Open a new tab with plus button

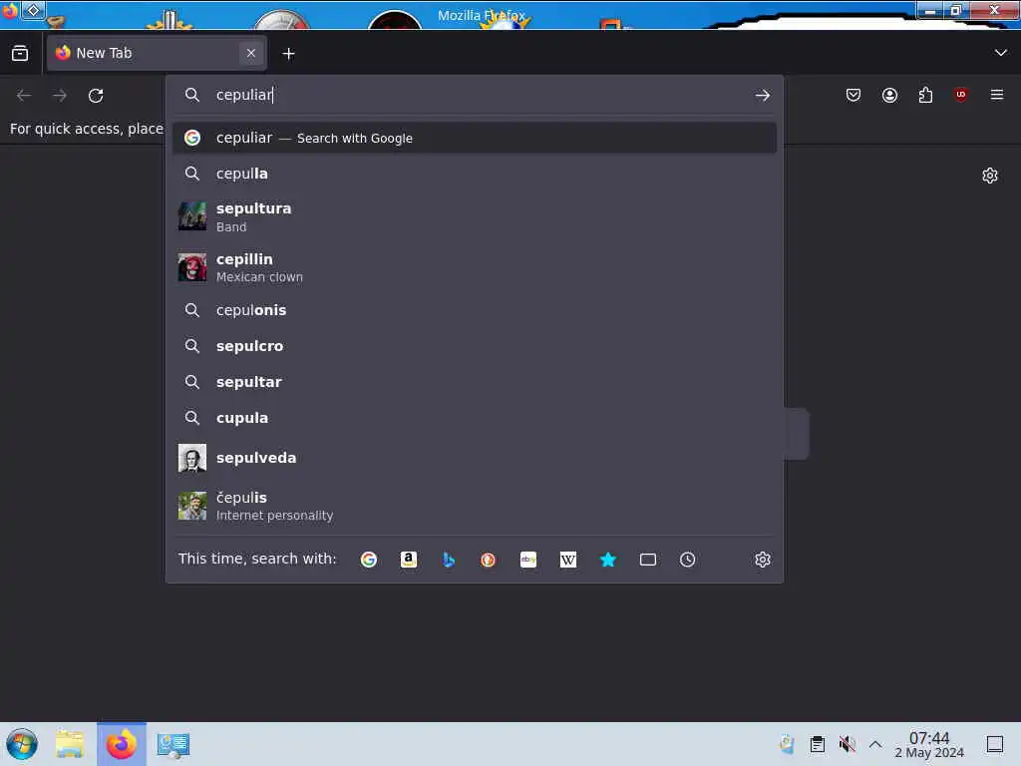288,54
